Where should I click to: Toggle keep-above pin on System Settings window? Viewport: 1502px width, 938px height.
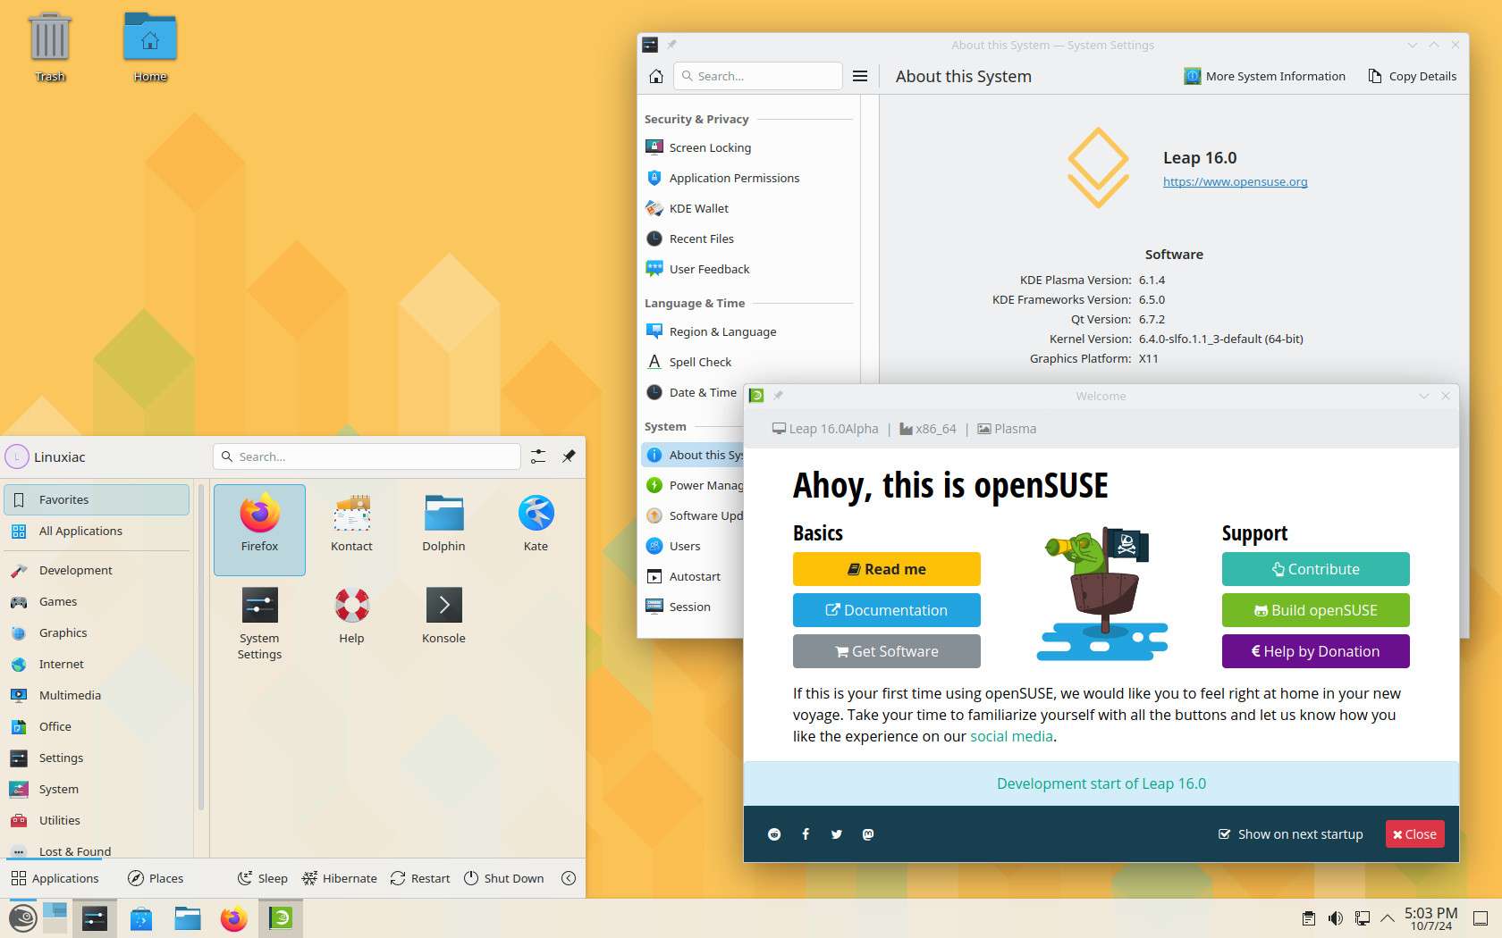click(671, 45)
